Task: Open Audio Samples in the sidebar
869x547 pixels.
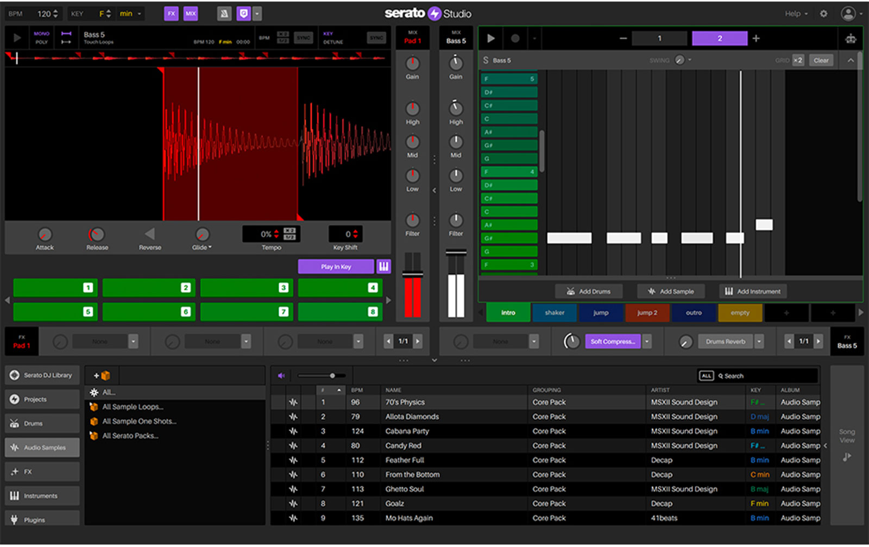Action: pos(42,448)
